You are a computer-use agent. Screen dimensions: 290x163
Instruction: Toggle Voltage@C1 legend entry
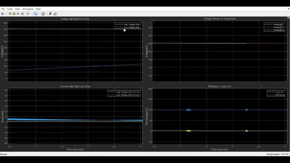[x=275, y=24]
